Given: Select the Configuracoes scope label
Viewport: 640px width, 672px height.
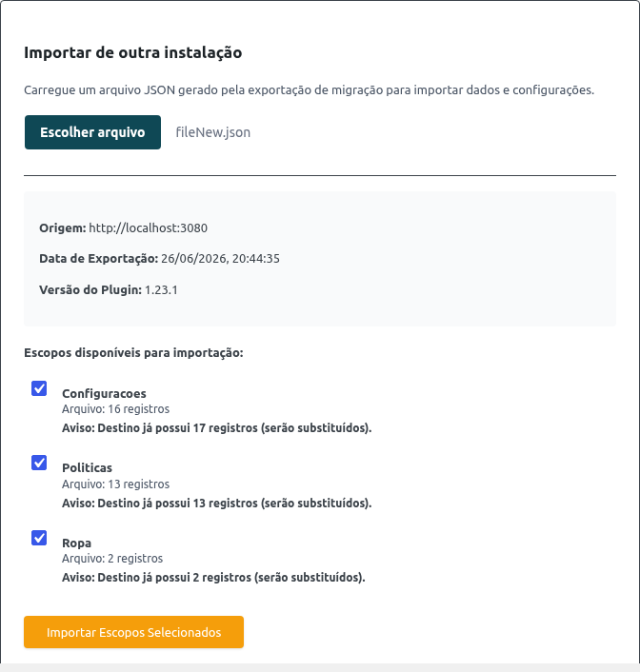Looking at the screenshot, I should pyautogui.click(x=104, y=393).
